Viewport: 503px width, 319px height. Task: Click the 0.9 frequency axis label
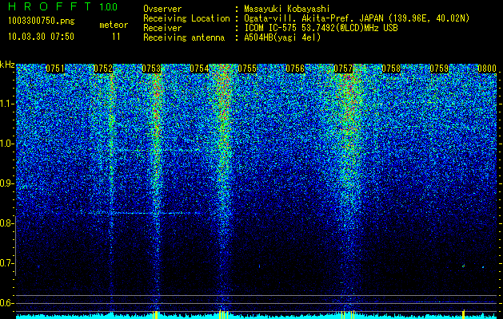pyautogui.click(x=6, y=183)
